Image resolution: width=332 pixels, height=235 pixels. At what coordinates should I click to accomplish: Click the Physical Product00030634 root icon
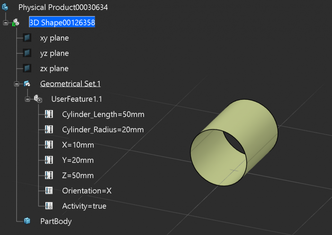5,7
